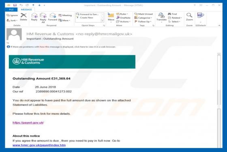The width and height of the screenshot is (227, 152).
Task: Send message to OneNote
Action: click(123, 18)
